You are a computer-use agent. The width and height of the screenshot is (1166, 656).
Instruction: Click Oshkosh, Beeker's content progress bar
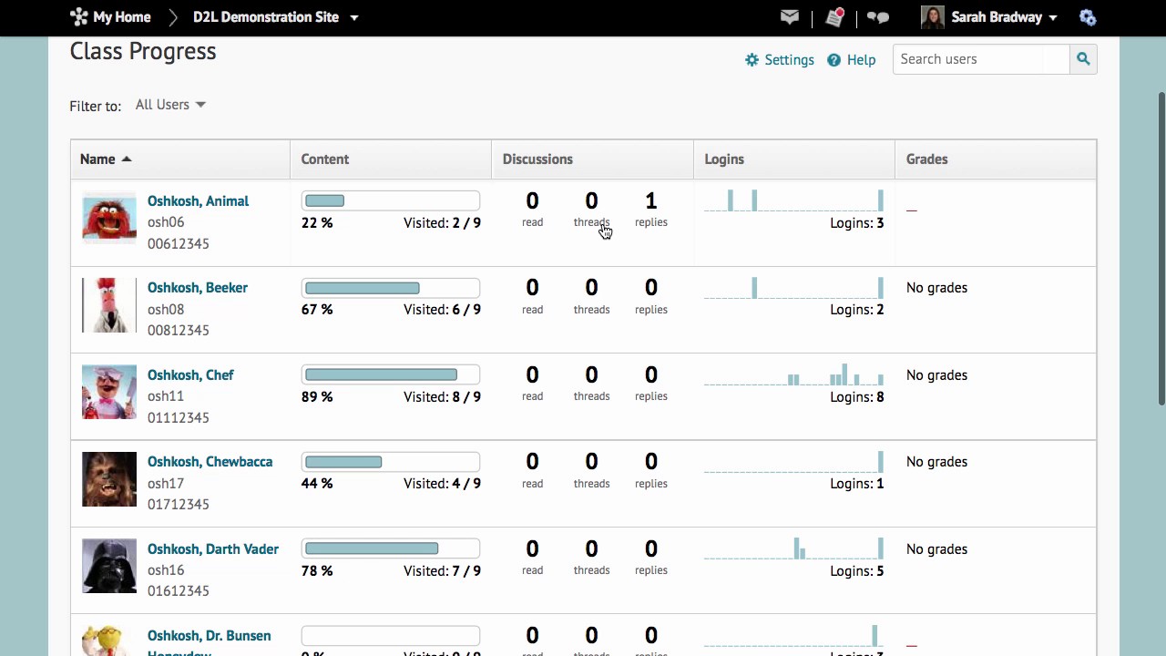[x=390, y=288]
